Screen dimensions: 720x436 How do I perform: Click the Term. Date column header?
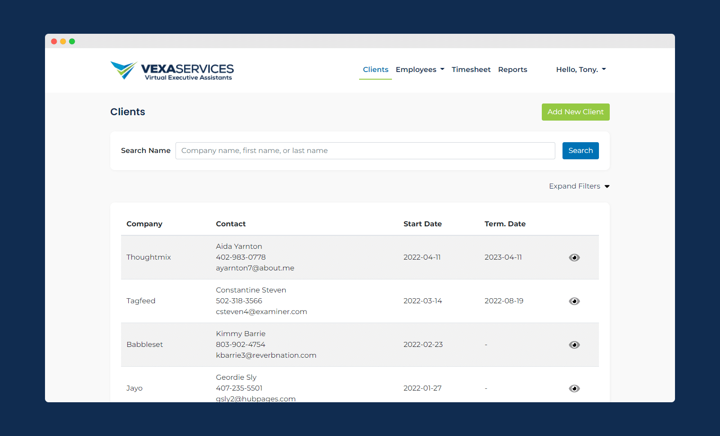(x=505, y=224)
